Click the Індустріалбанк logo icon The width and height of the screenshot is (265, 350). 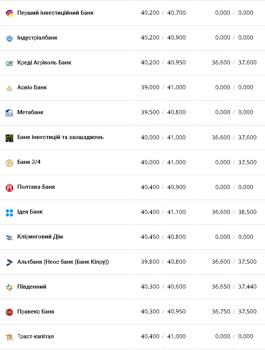(x=9, y=38)
